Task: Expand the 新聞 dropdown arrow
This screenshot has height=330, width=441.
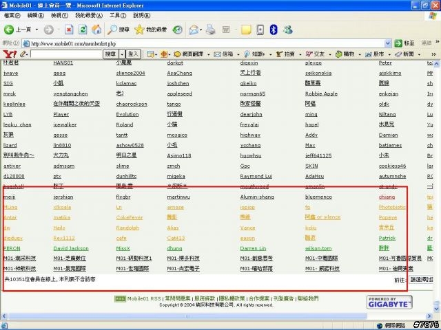Action: tap(419, 54)
